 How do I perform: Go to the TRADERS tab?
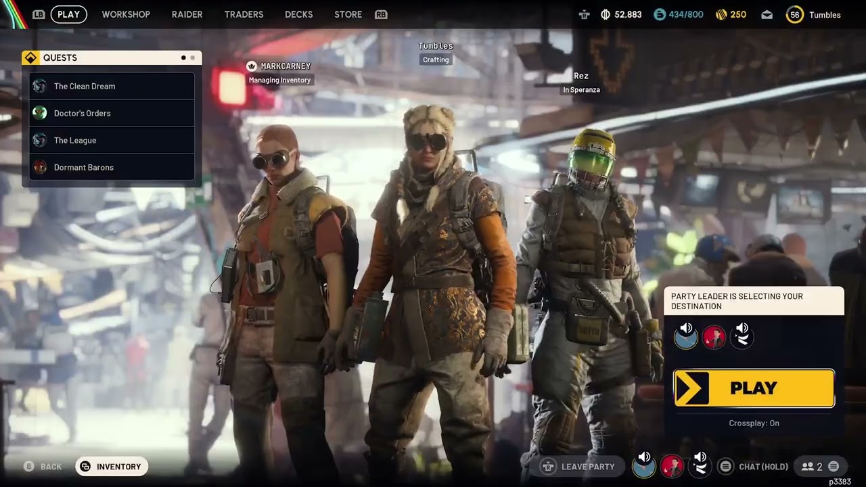pyautogui.click(x=244, y=14)
